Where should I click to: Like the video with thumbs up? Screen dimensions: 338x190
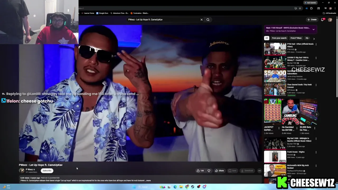point(200,171)
